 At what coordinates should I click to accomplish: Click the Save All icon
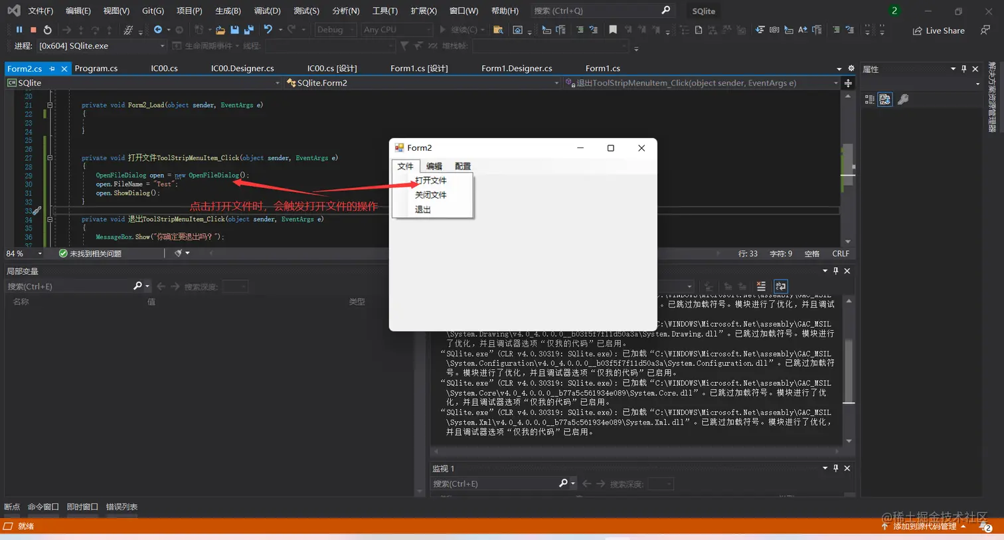click(249, 30)
